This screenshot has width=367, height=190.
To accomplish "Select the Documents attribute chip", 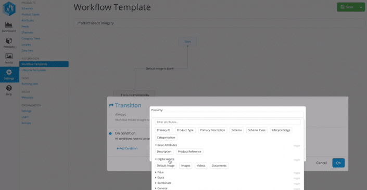I will (x=219, y=166).
